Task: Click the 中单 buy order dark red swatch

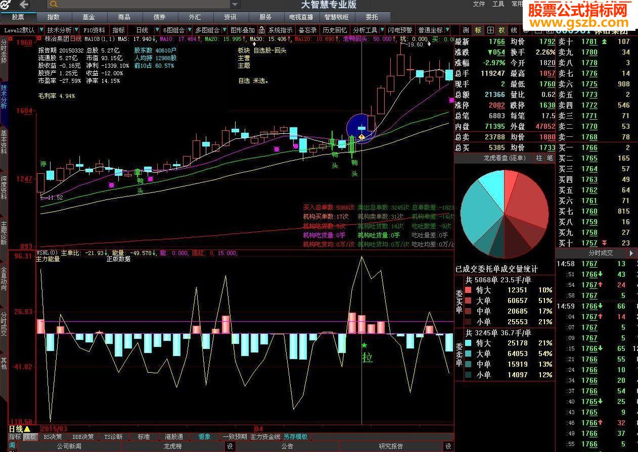Action: point(468,311)
